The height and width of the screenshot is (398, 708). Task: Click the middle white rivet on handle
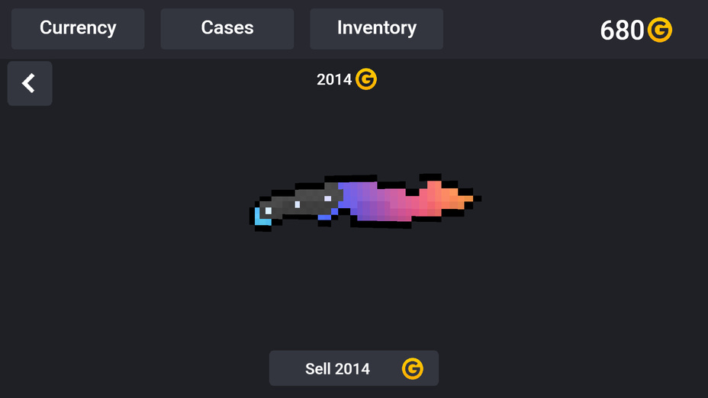point(297,204)
